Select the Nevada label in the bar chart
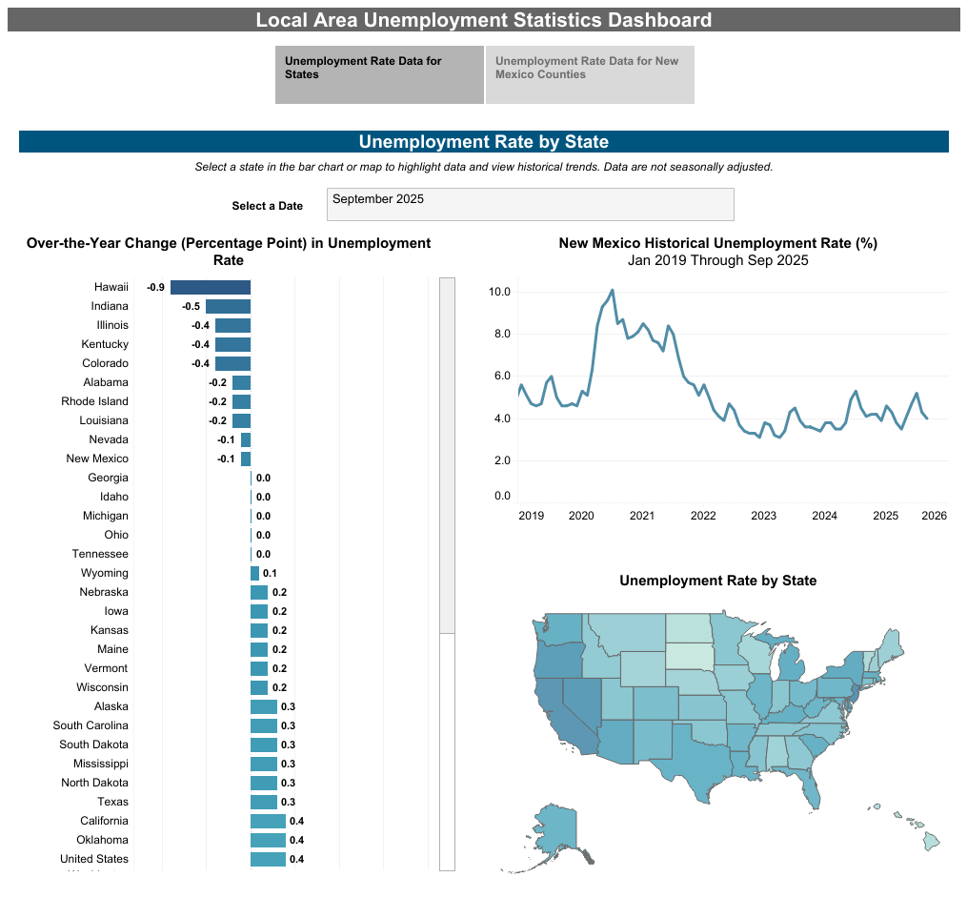 (109, 439)
